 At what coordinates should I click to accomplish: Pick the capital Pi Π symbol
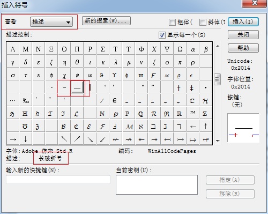[x=77, y=49]
